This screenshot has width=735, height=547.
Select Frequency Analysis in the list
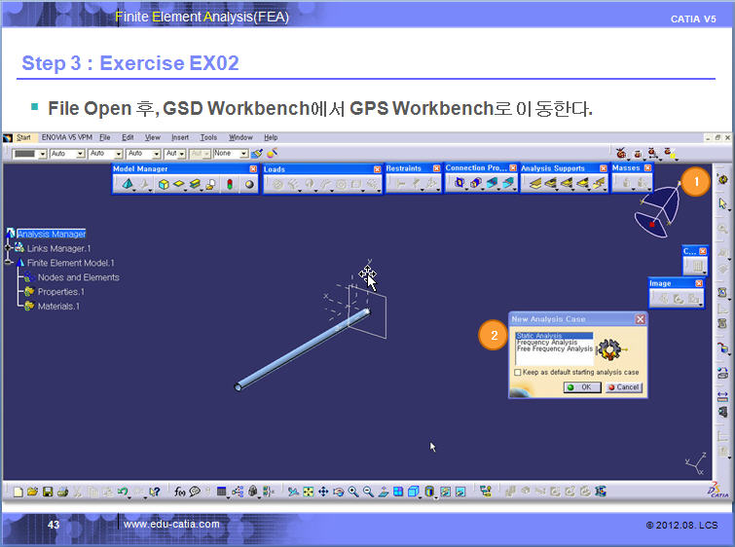point(548,343)
